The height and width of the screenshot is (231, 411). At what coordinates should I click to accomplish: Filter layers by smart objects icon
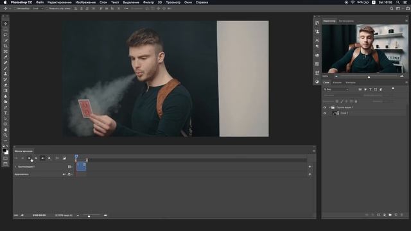coord(381,89)
